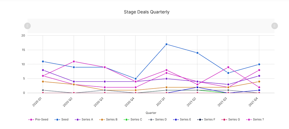Click the Seed point at 2020 Q1
The width and height of the screenshot is (289, 129).
(x=43, y=61)
